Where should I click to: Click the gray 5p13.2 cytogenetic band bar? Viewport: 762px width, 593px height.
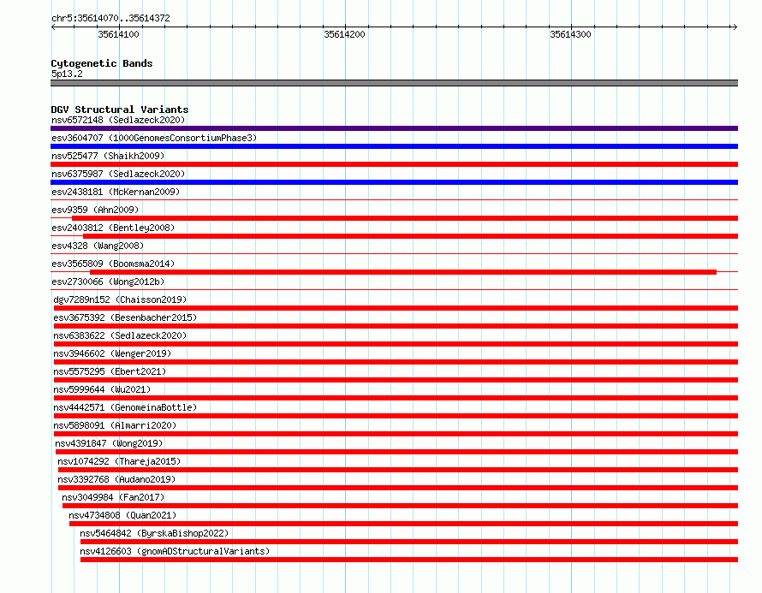pyautogui.click(x=394, y=83)
